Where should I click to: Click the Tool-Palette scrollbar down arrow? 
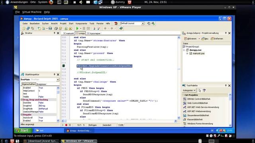(230, 125)
